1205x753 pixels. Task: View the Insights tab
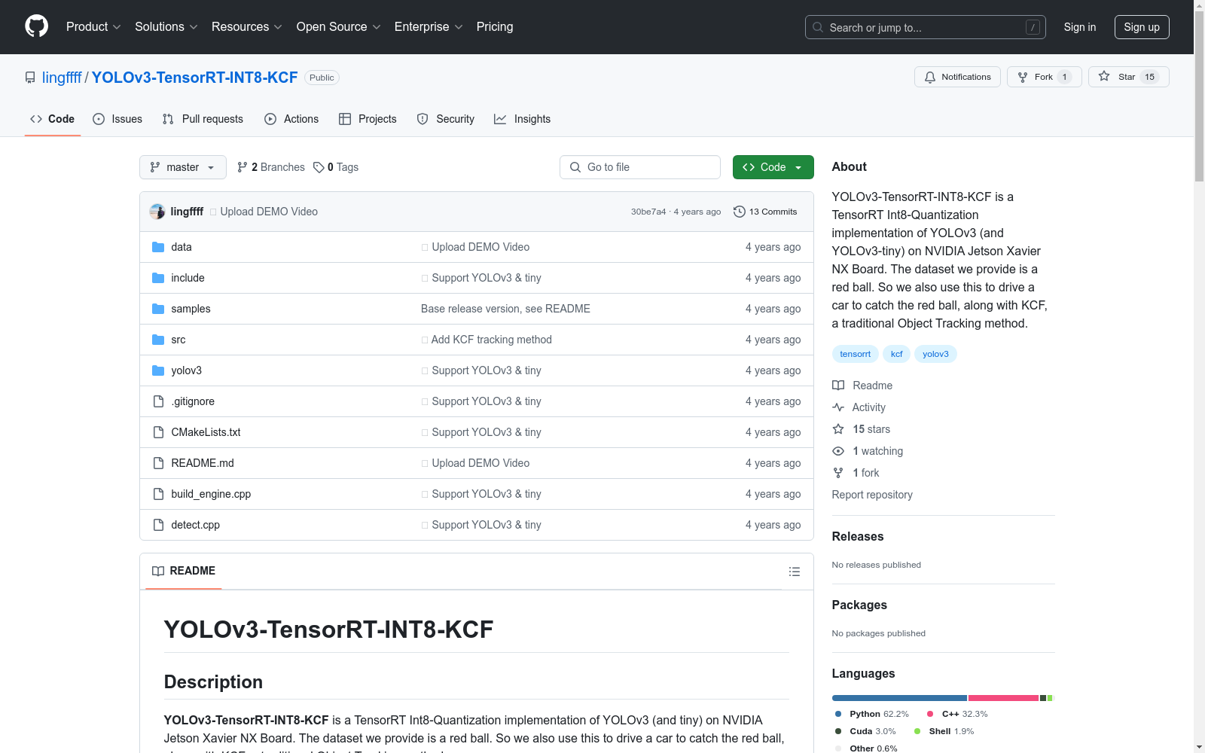(x=522, y=119)
